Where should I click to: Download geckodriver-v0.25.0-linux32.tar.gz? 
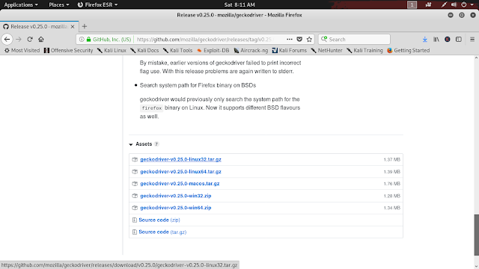pyautogui.click(x=180, y=159)
